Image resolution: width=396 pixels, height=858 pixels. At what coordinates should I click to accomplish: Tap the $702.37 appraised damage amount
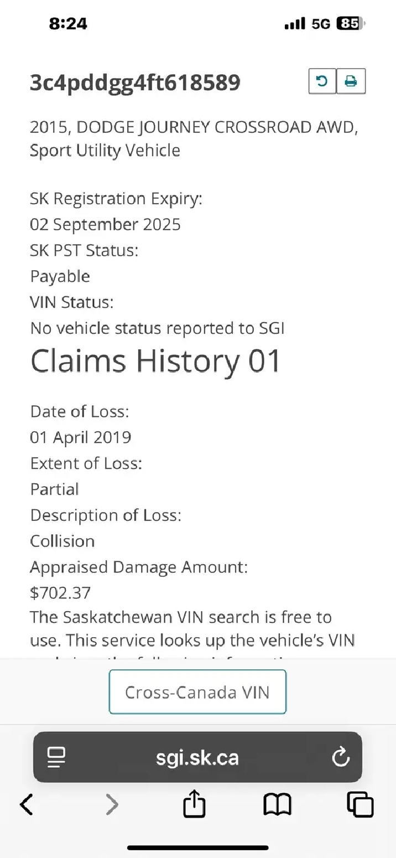click(x=60, y=593)
